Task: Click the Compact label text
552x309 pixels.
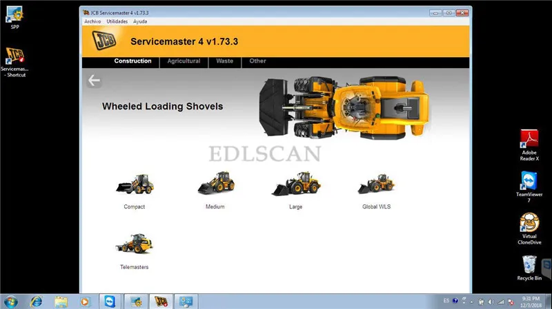Action: pyautogui.click(x=135, y=207)
